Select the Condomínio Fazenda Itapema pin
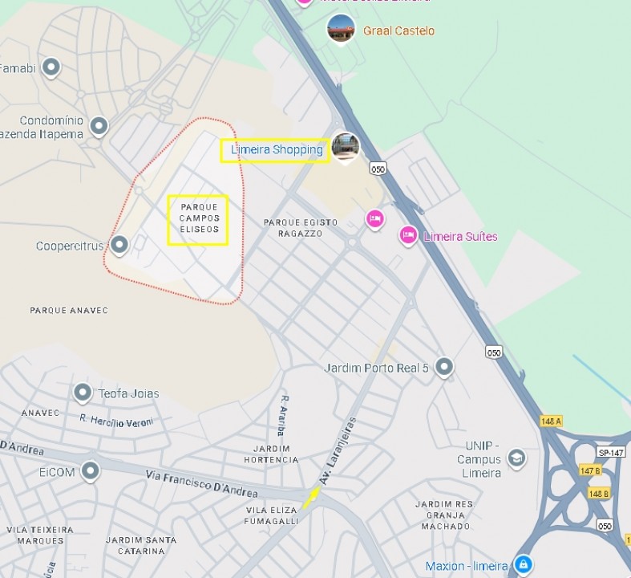The image size is (631, 578). [x=99, y=127]
